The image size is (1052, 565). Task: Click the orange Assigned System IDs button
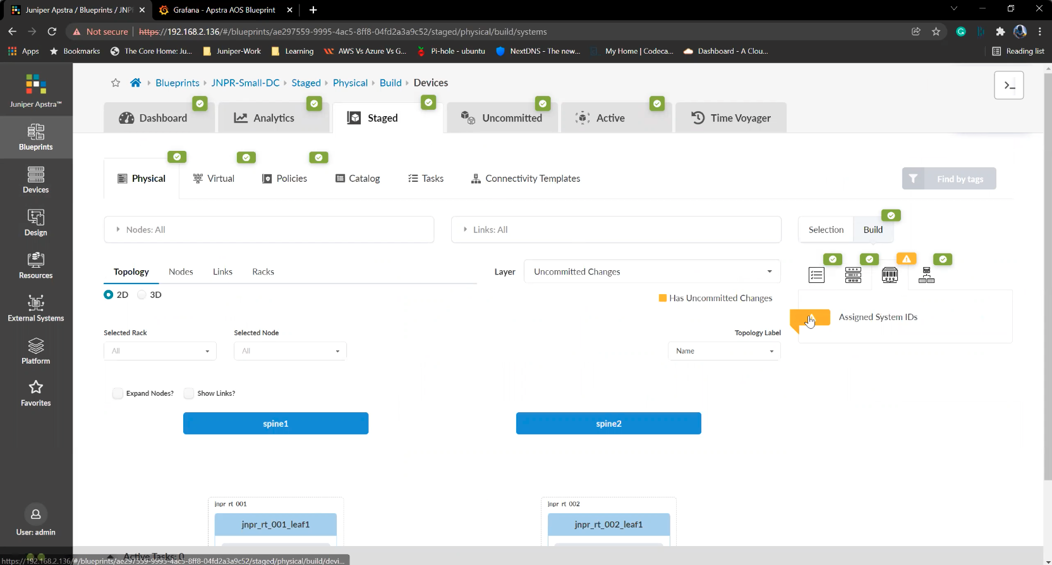point(810,318)
